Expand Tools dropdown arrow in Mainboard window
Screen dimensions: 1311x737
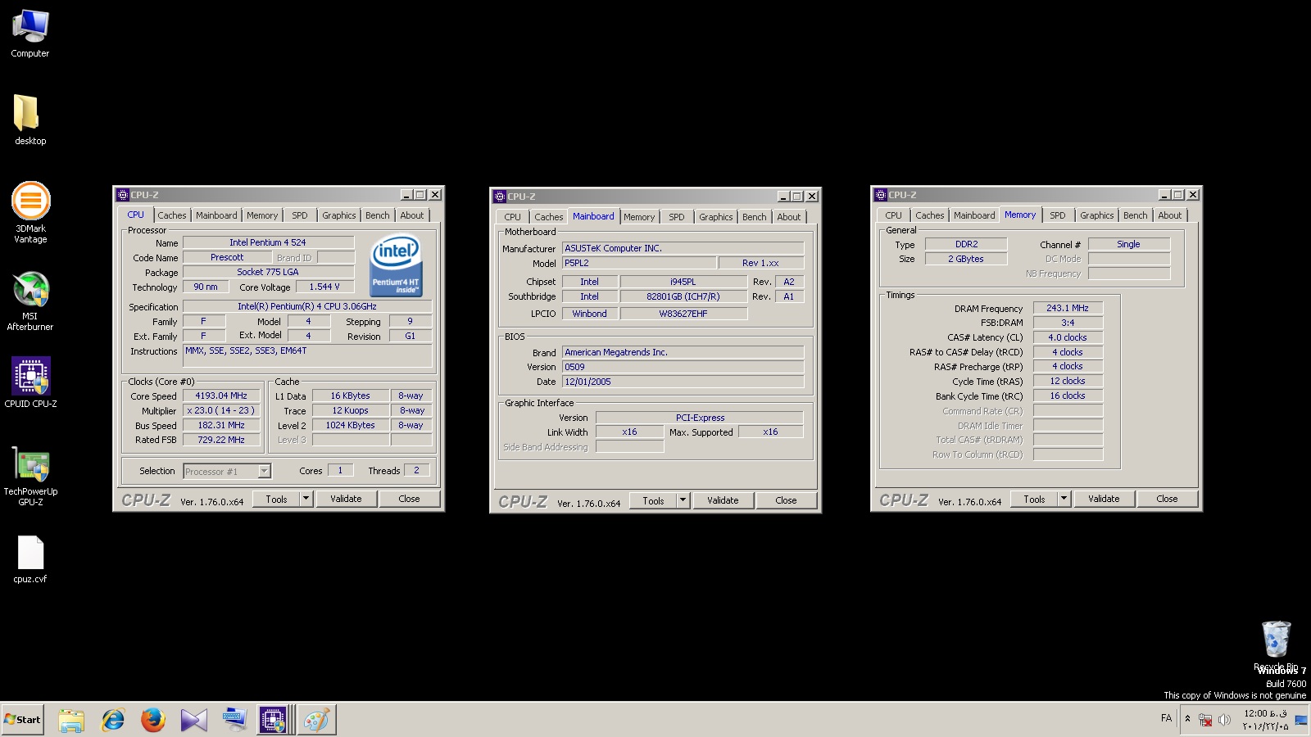tap(683, 500)
